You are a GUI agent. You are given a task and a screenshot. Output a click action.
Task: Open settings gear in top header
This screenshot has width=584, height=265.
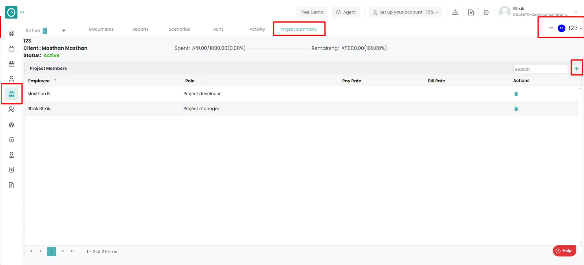click(x=486, y=12)
